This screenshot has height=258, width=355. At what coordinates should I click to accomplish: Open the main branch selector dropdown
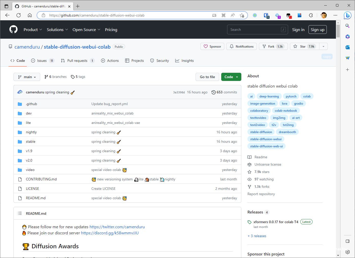pyautogui.click(x=27, y=77)
